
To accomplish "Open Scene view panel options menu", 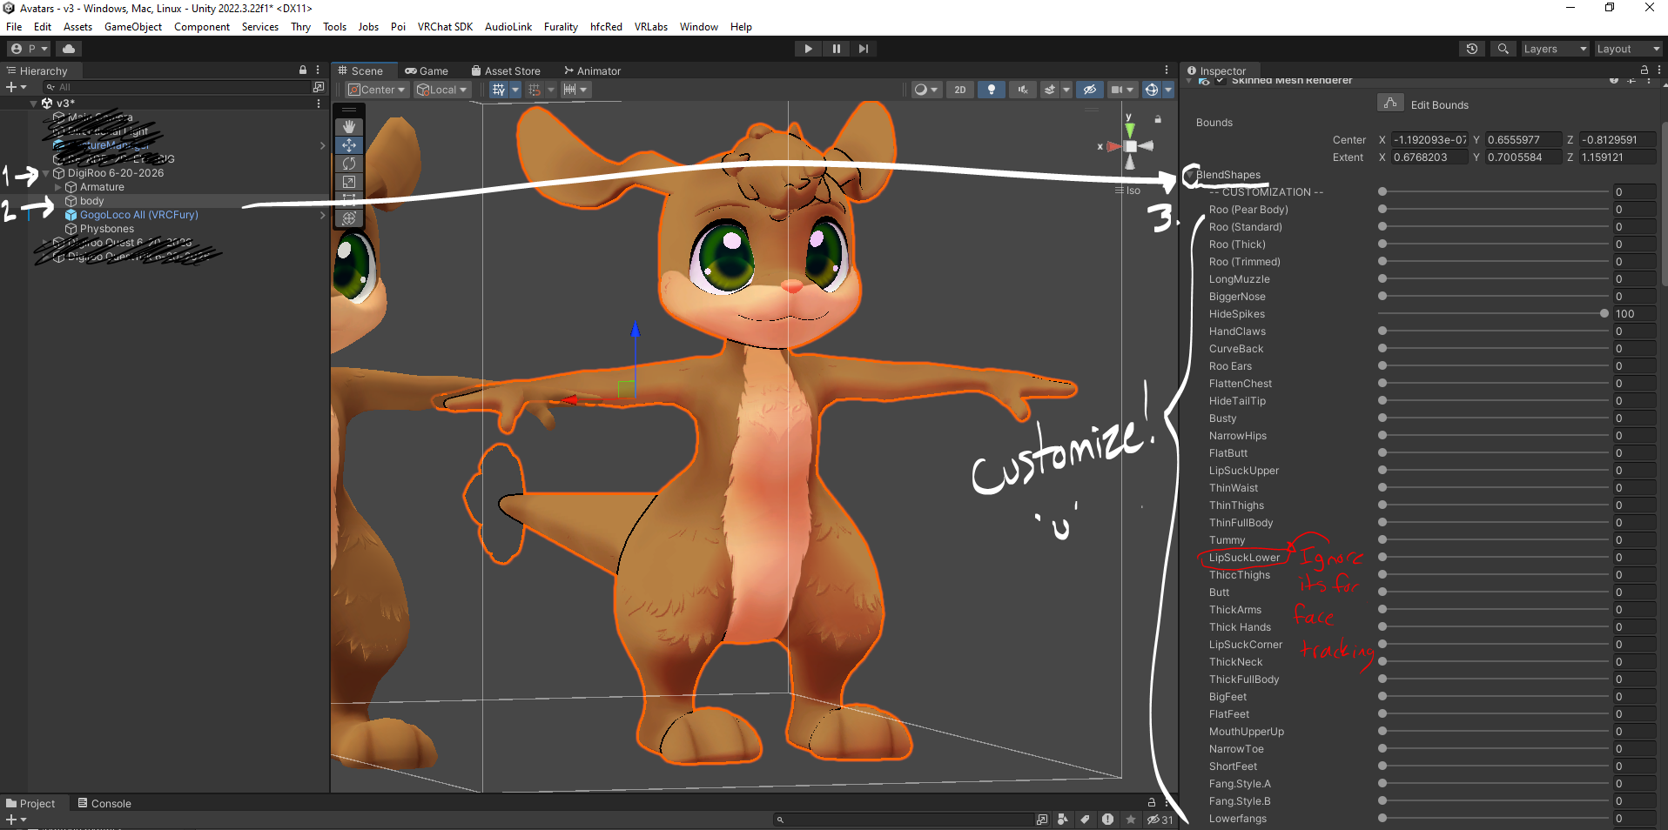I will pyautogui.click(x=1167, y=70).
